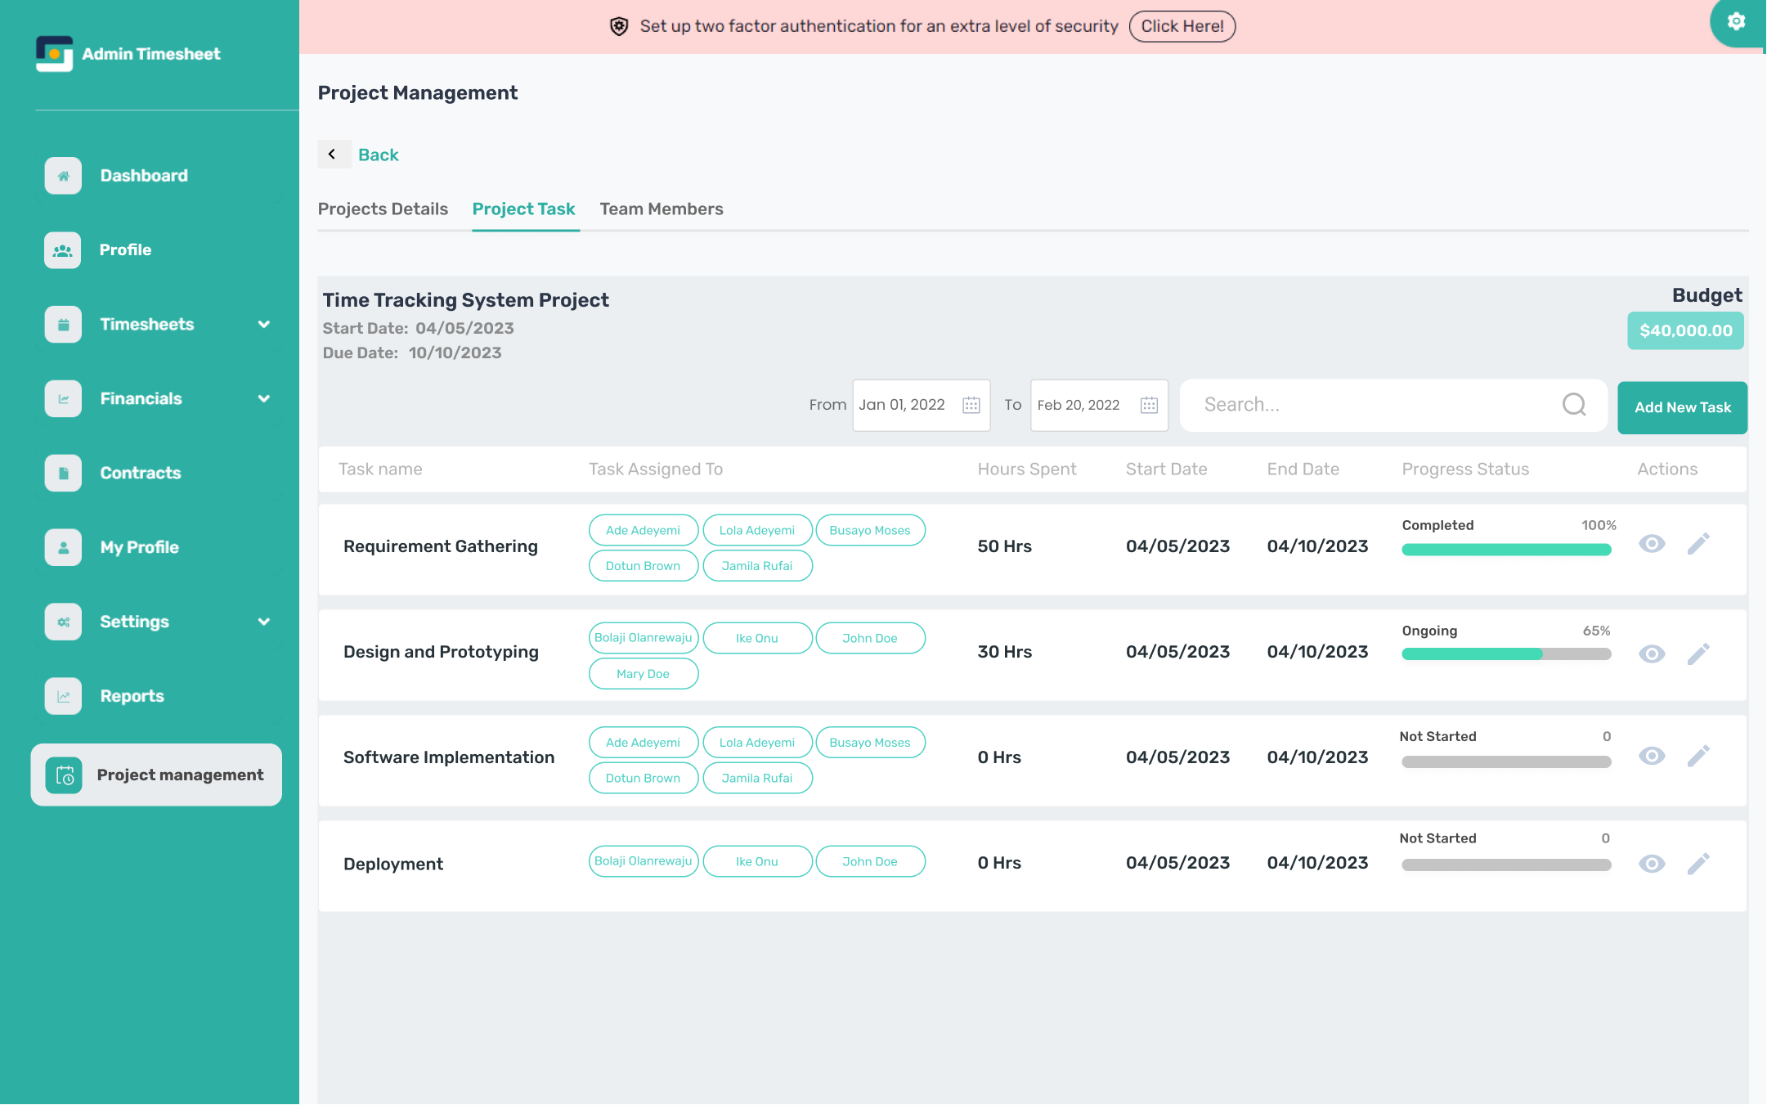Edit the Requirement Gathering task via pencil icon
This screenshot has width=1767, height=1105.
tap(1698, 544)
